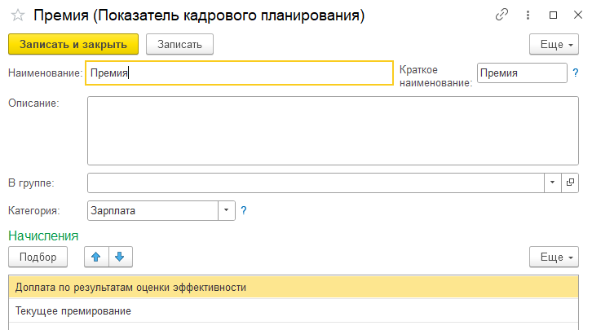Add form to favorites with star icon
Image resolution: width=592 pixels, height=330 pixels.
[18, 15]
